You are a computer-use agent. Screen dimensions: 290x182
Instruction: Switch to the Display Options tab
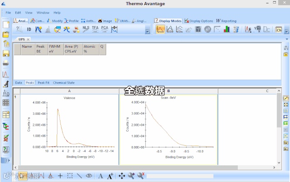point(199,21)
